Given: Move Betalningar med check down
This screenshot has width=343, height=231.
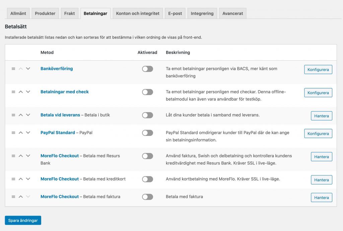Looking at the screenshot, I should 28,92.
